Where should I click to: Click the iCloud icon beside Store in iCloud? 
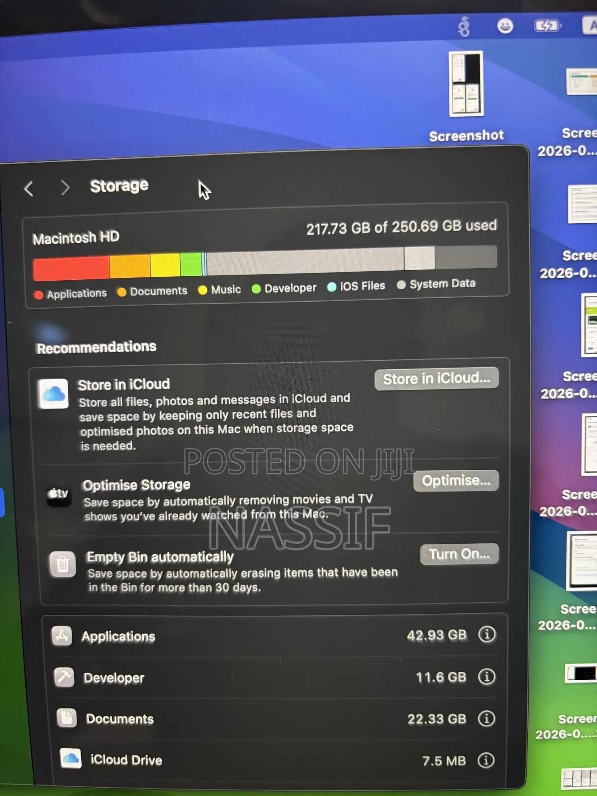(x=53, y=394)
